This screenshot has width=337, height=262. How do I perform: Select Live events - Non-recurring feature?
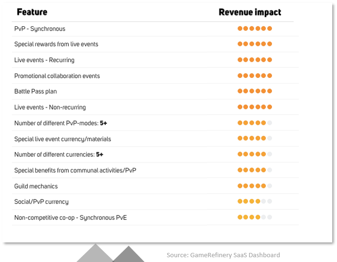point(50,107)
